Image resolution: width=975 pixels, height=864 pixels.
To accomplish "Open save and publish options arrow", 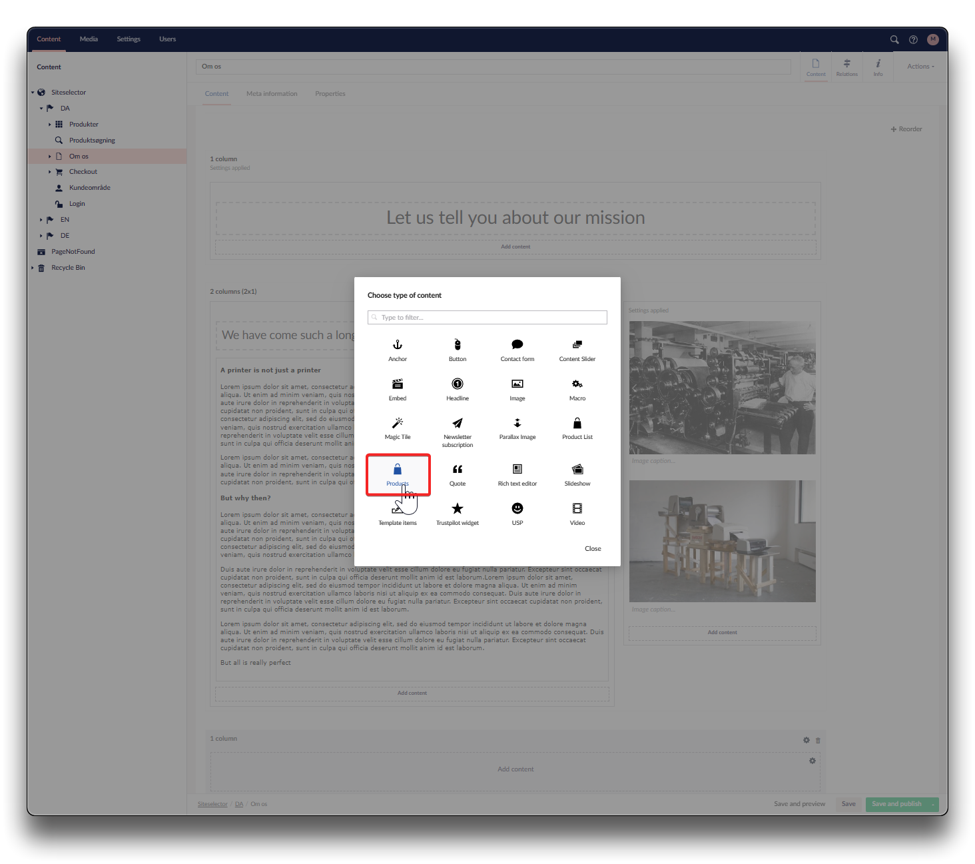I will [x=934, y=805].
